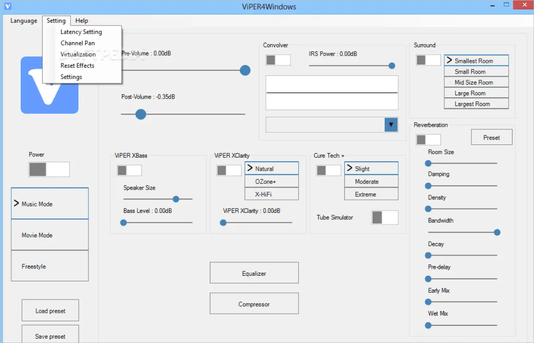Set Cure Tech level to Extreme

(371, 194)
